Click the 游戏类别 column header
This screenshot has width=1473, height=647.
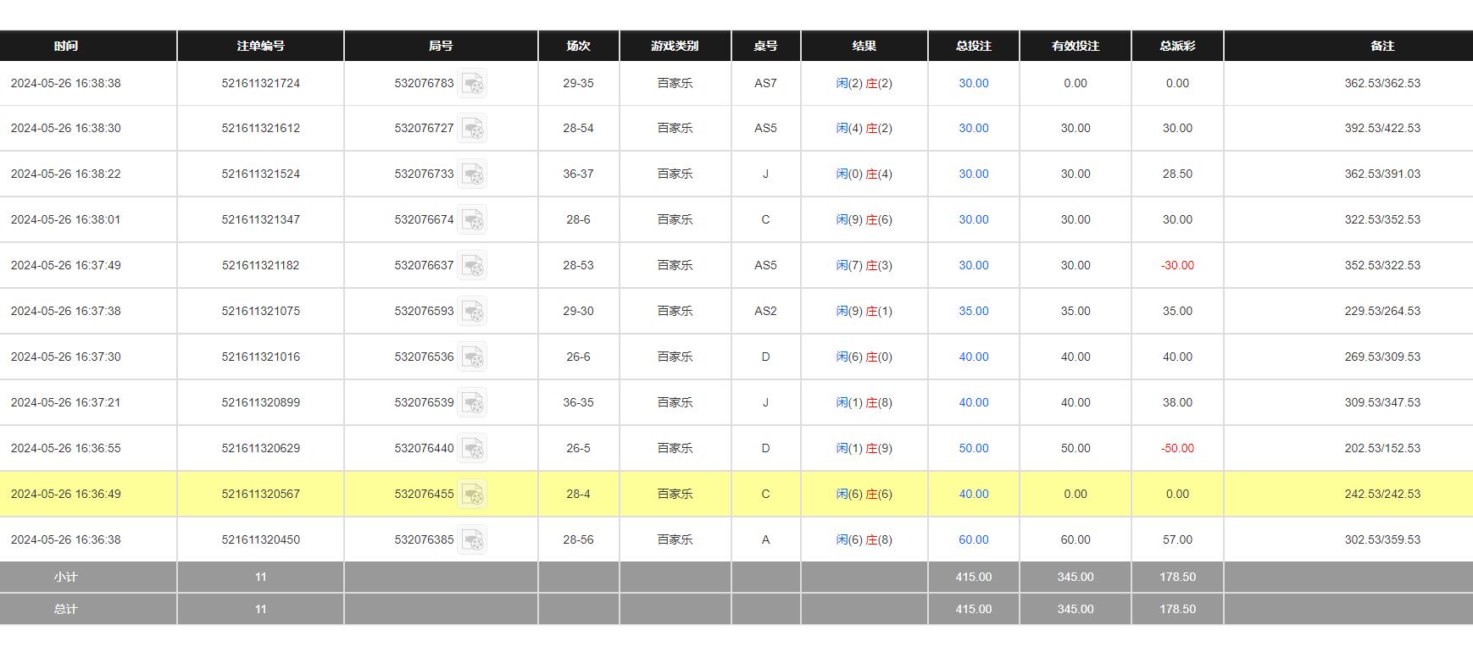(675, 46)
